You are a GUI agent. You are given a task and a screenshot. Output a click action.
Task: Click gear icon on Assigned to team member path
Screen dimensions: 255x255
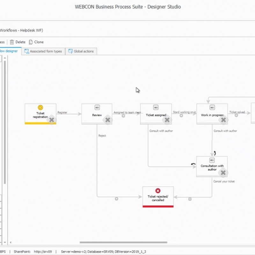[123, 115]
